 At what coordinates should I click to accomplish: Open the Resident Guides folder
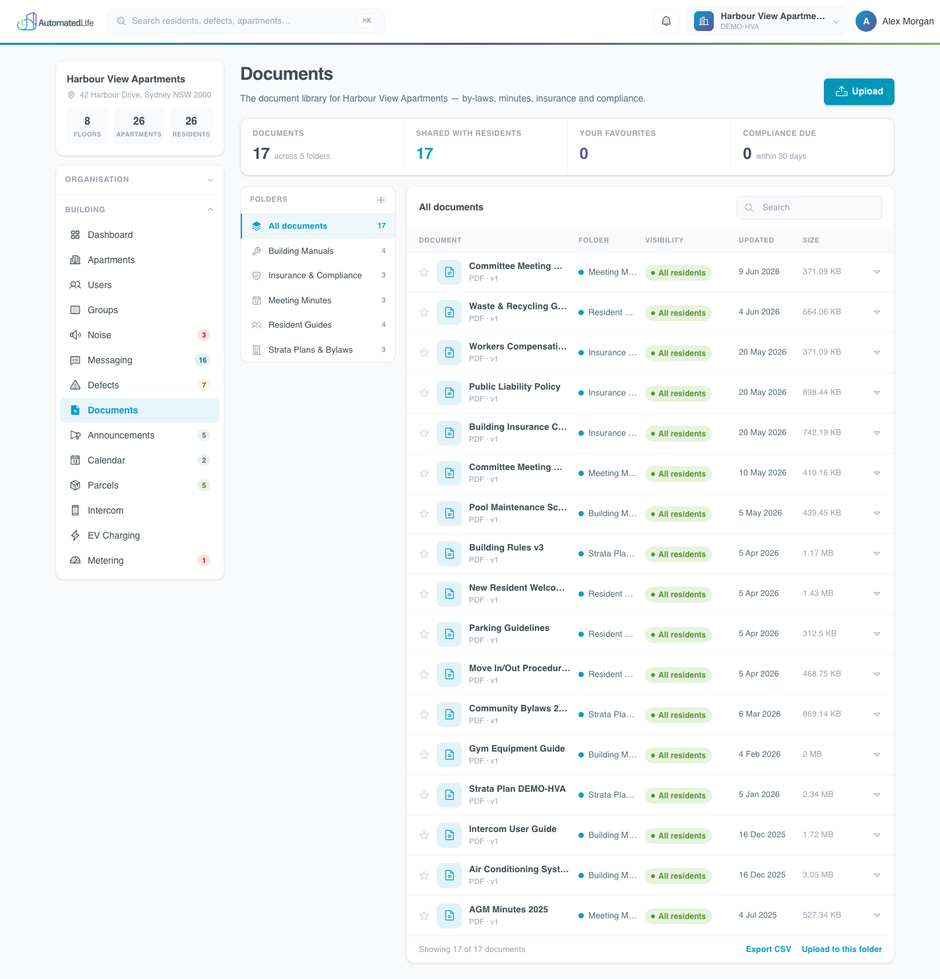(x=318, y=325)
